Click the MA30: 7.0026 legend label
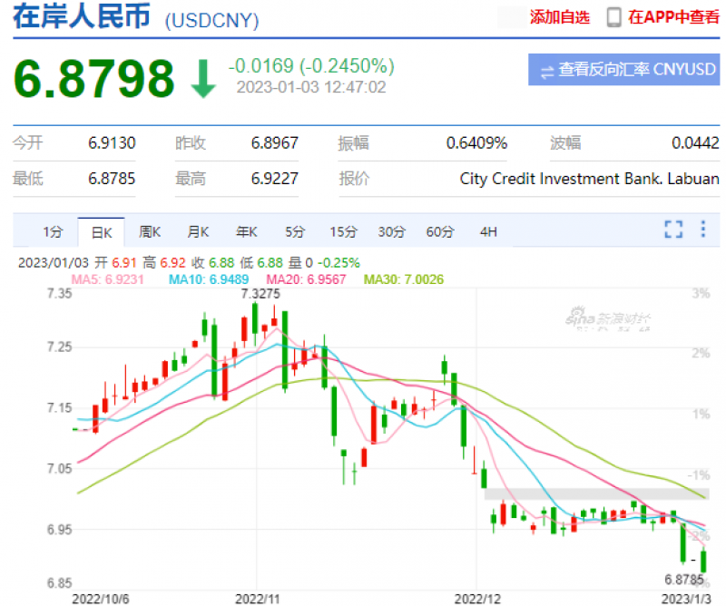The height and width of the screenshot is (606, 726). point(403,279)
